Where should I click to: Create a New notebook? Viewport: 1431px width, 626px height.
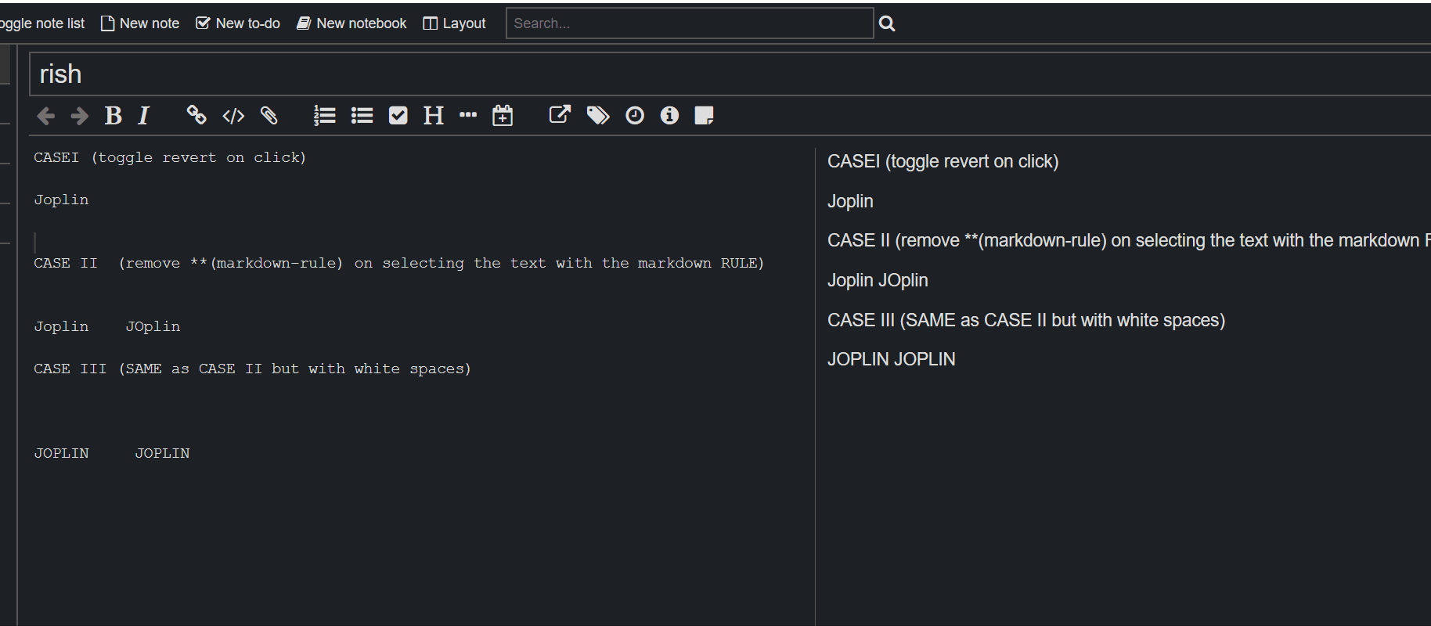351,23
